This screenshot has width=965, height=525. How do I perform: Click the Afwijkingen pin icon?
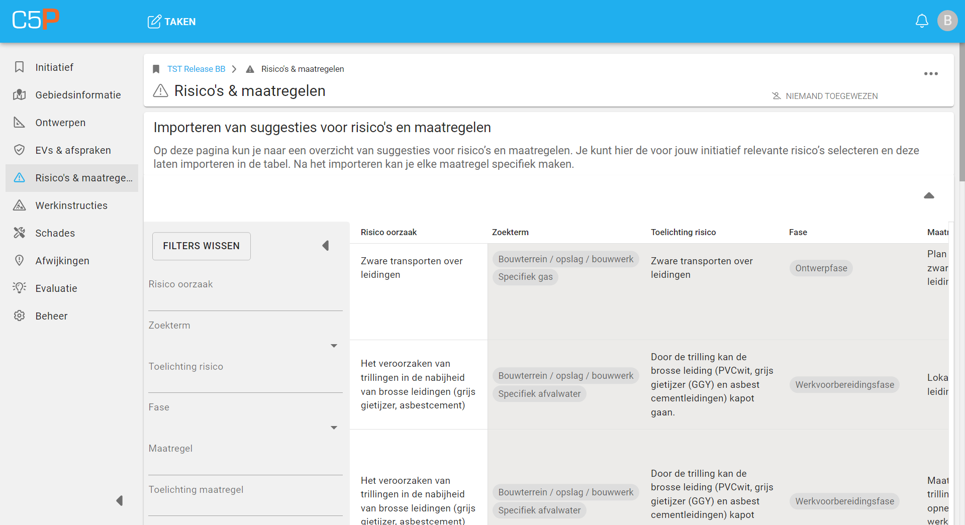coord(20,261)
